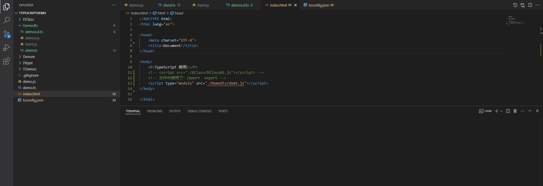Click index.html breadcrumb segment
The height and width of the screenshot is (186, 543).
tap(137, 13)
